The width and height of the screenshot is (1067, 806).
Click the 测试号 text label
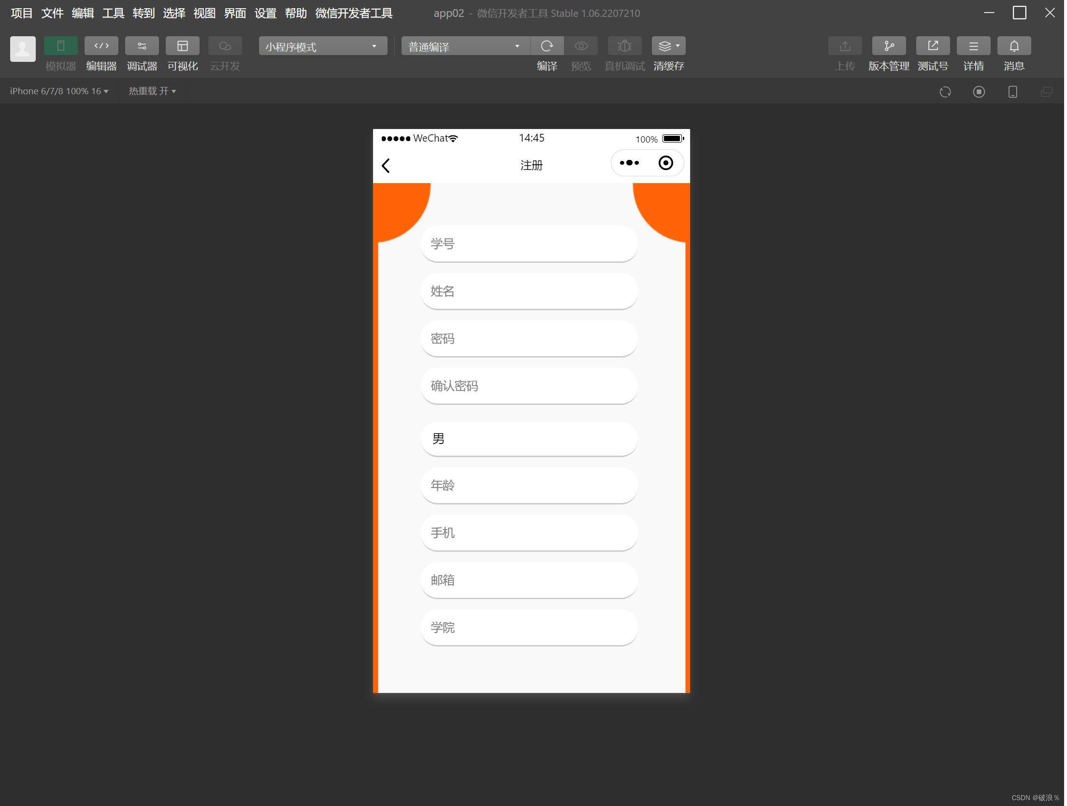[x=933, y=66]
